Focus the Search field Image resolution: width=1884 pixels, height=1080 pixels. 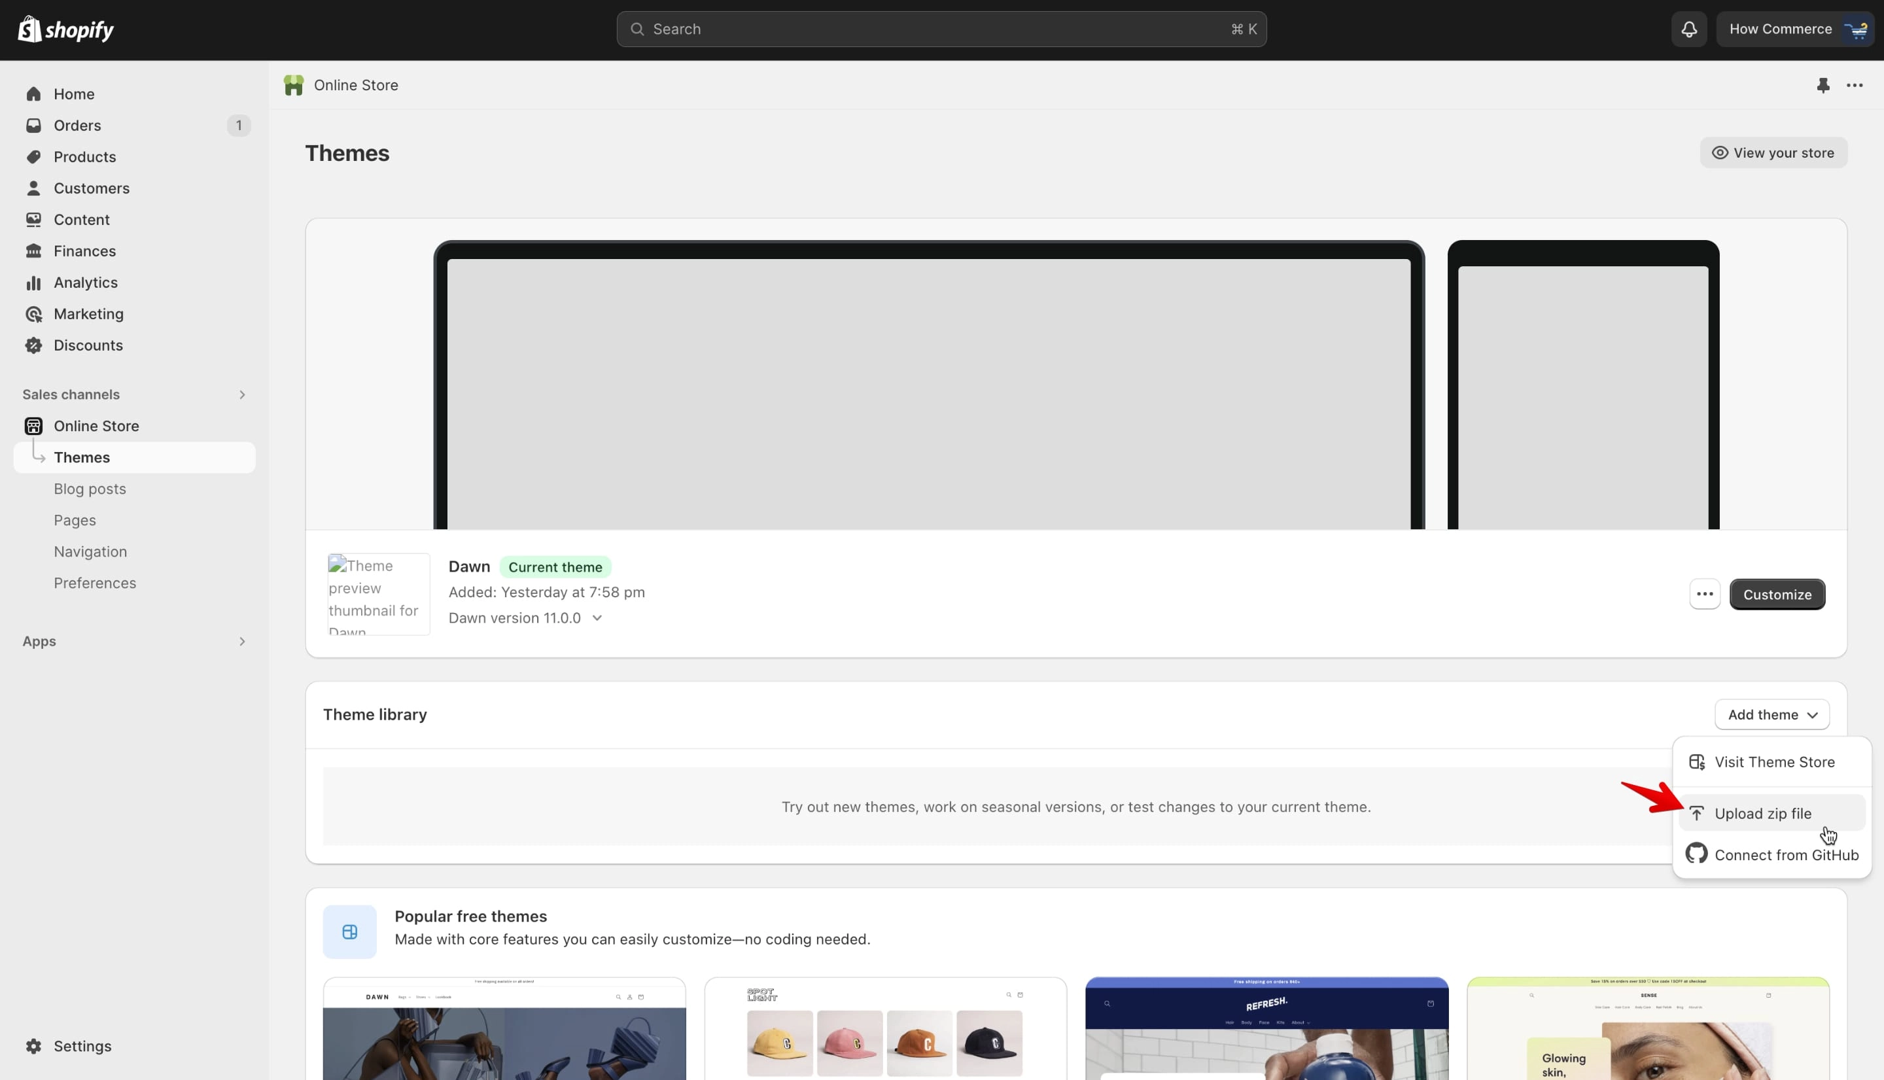pyautogui.click(x=941, y=29)
